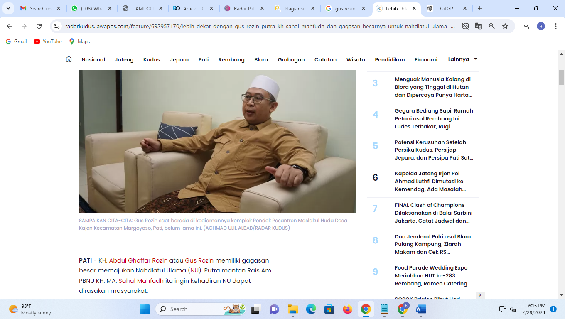Click the cookies blocked eye icon
Image resolution: width=565 pixels, height=319 pixels.
[x=465, y=26]
